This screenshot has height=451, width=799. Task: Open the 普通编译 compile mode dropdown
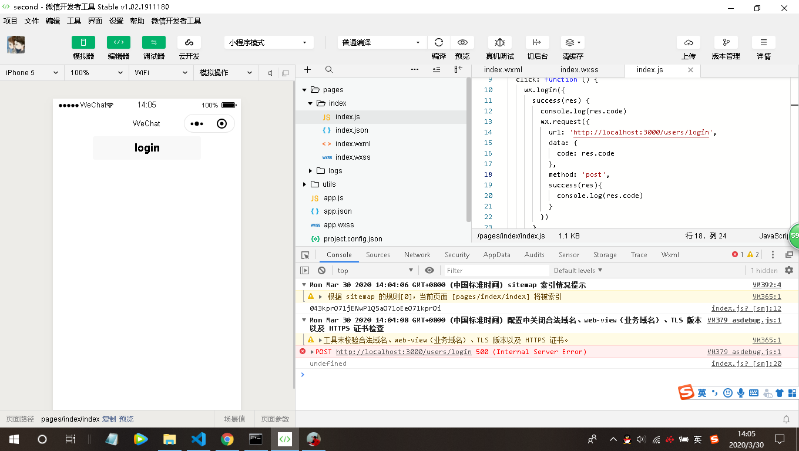tap(382, 42)
